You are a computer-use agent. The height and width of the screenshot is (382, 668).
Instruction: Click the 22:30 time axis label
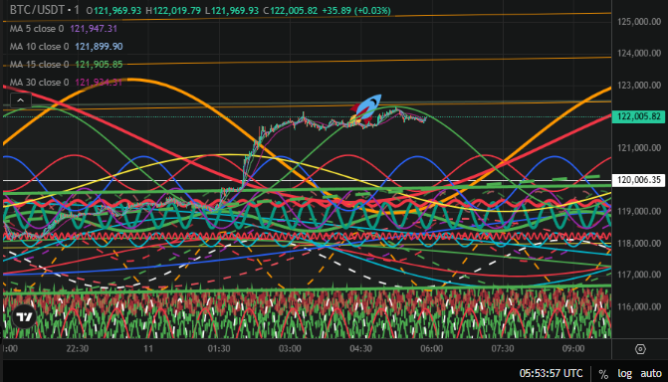coord(77,349)
